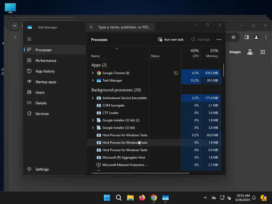Open the Chrome side panel icon
This screenshot has width=272, height=204.
click(247, 37)
